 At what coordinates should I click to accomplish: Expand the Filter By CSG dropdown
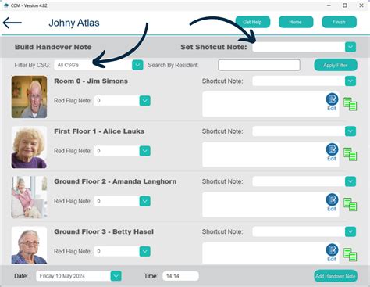(x=137, y=65)
